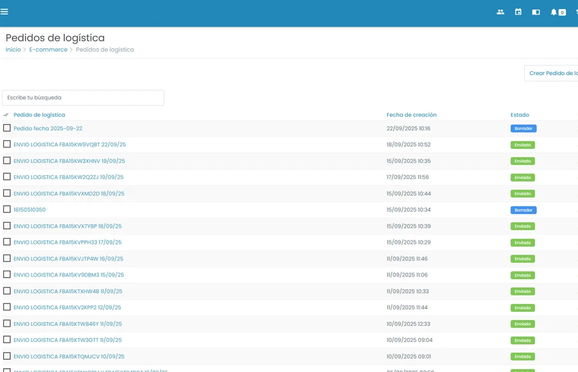
Task: Check the box for FBA15KW2Q2ZJ order
Action: 6,177
